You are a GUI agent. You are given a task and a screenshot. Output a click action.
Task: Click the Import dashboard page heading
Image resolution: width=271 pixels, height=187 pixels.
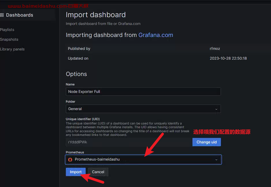tap(96, 15)
